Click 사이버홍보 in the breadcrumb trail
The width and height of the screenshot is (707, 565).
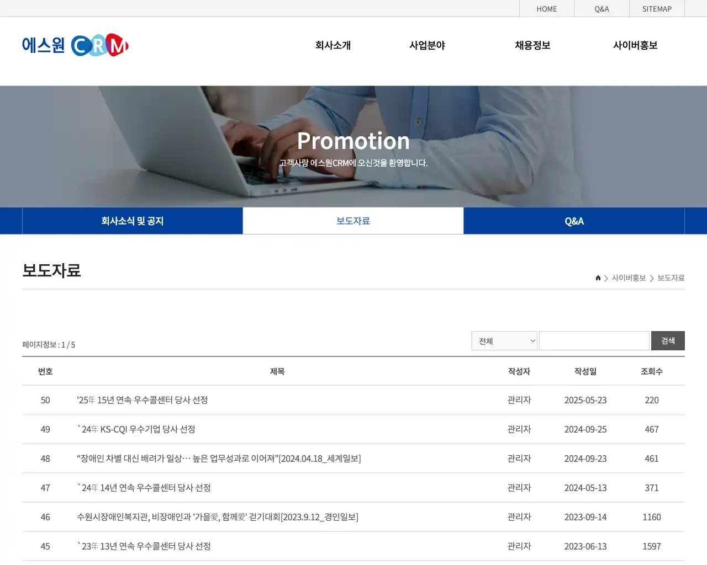click(629, 278)
